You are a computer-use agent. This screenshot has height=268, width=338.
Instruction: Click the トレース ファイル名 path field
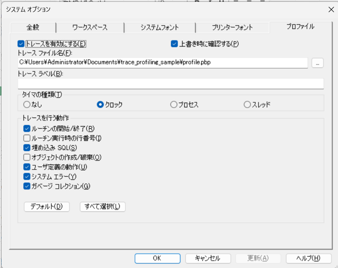click(x=163, y=63)
